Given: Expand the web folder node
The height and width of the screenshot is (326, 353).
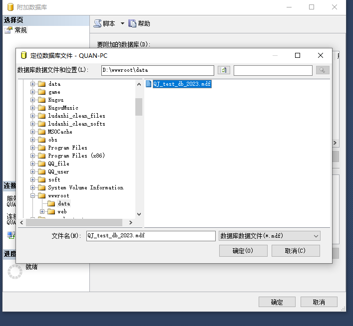Looking at the screenshot, I should [x=42, y=212].
